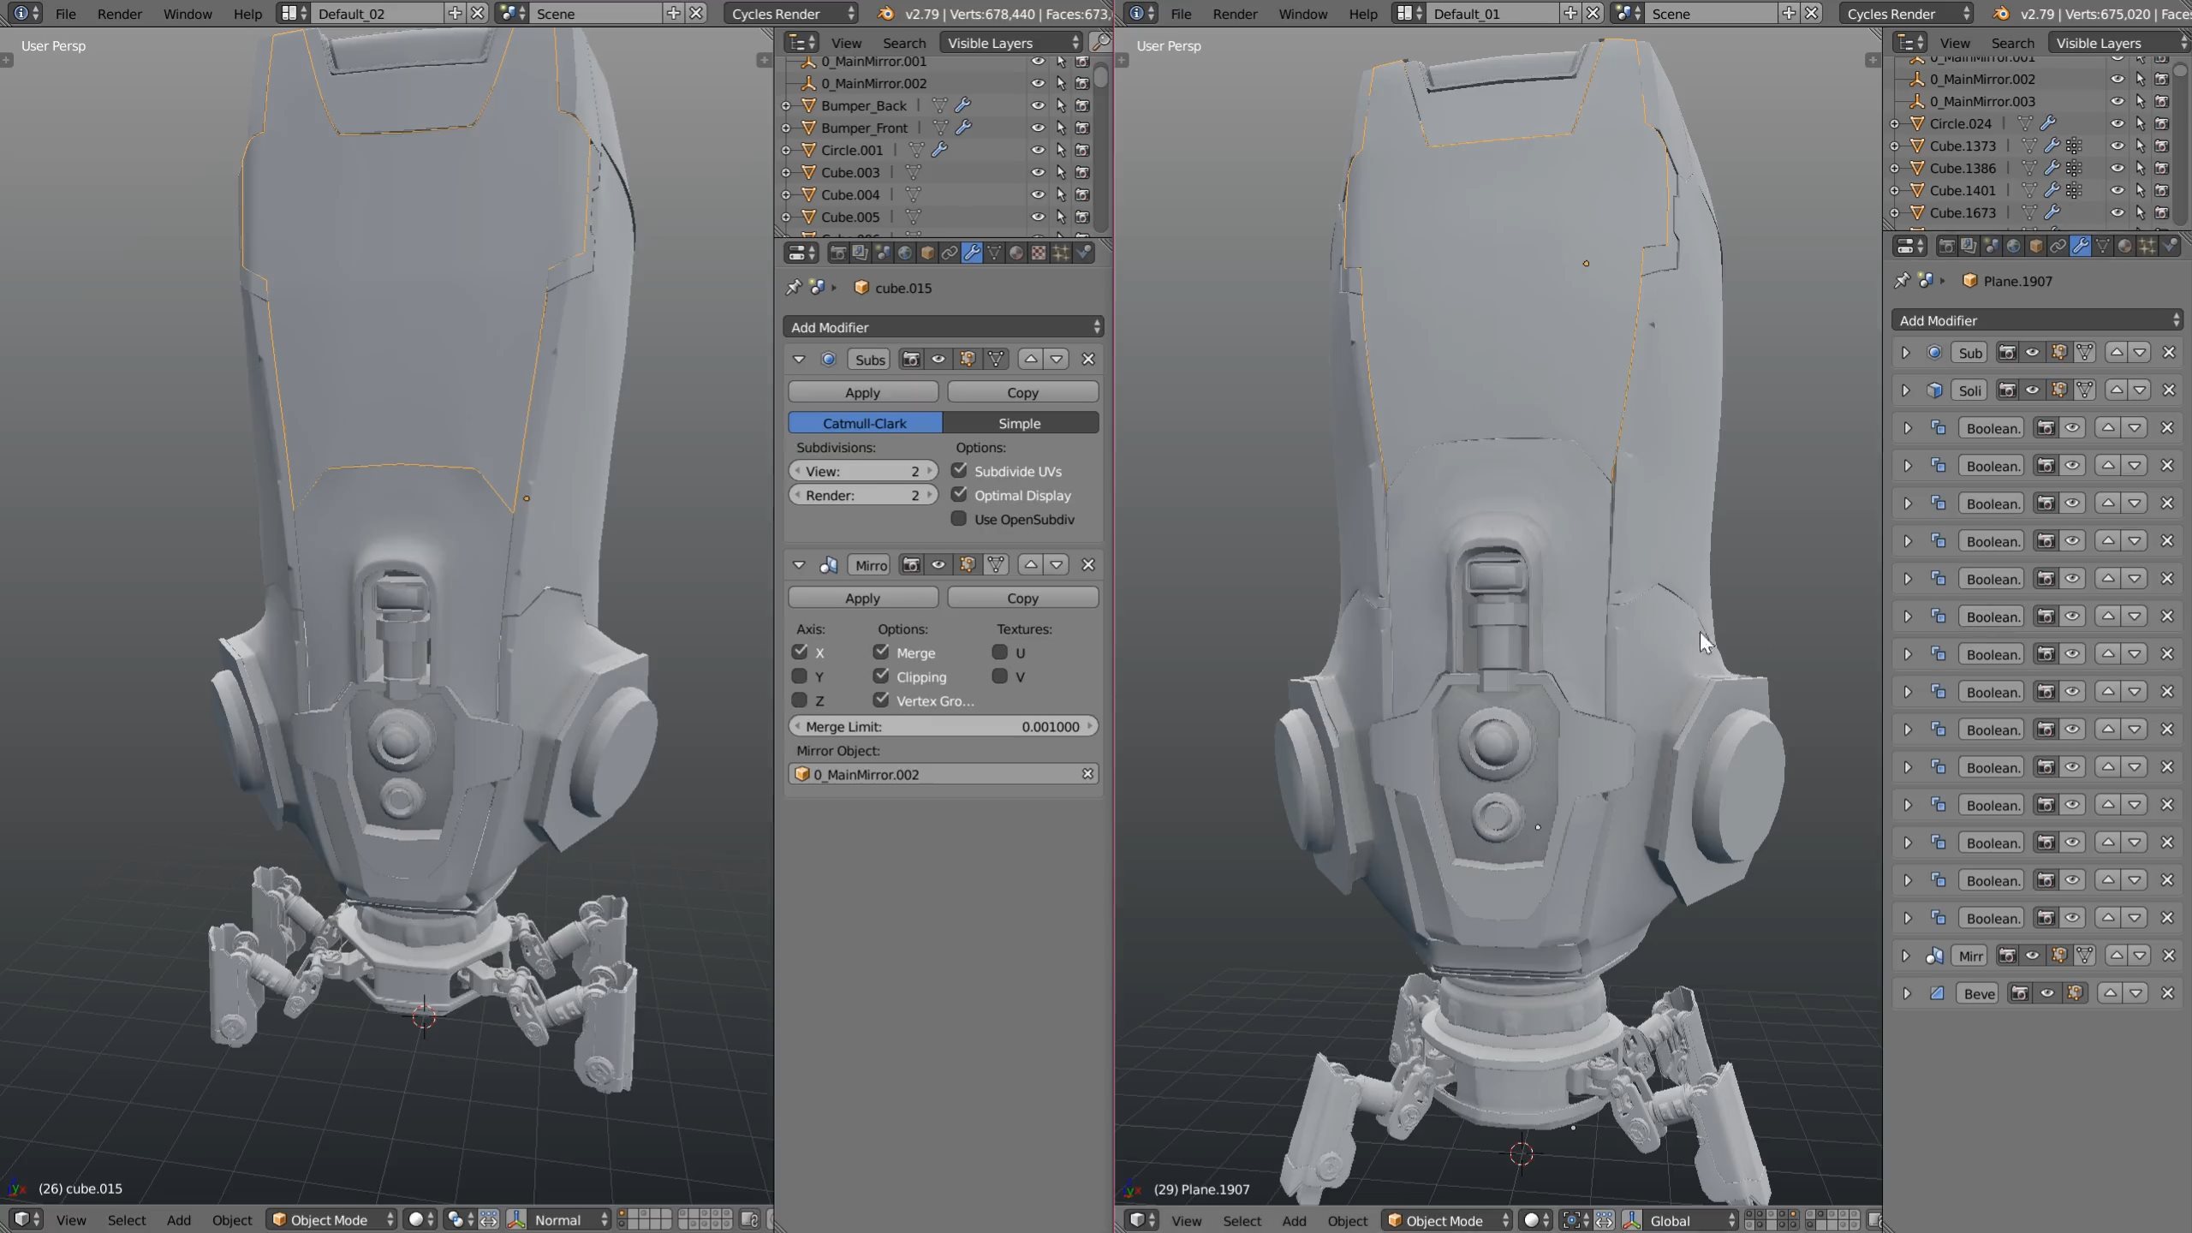Uncheck the Clipping option in Mirror modifier
2192x1233 pixels.
pyautogui.click(x=881, y=676)
